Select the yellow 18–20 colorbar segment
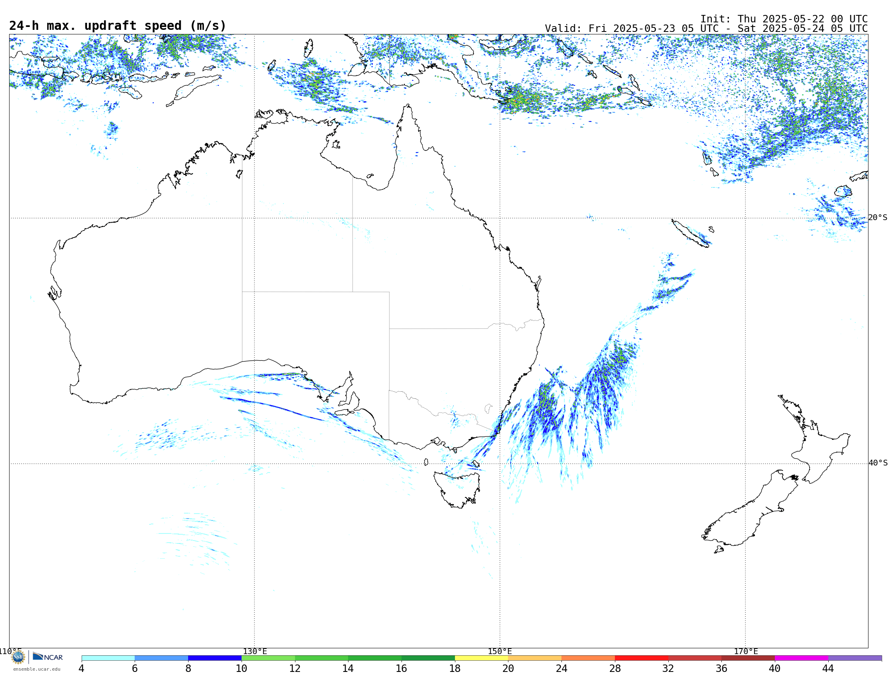 pos(481,658)
